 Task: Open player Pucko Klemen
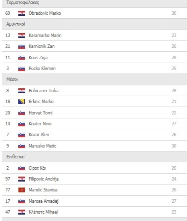42,69
